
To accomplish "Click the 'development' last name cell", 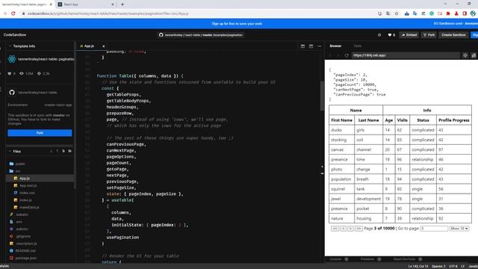I will click(368, 199).
